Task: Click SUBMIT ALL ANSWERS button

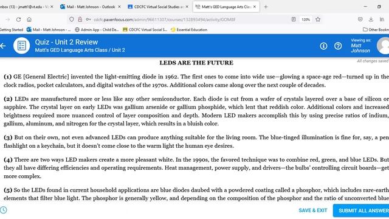Action: 361,210
